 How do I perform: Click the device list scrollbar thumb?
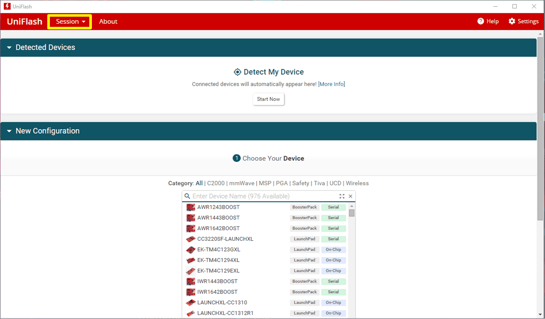tap(351, 213)
